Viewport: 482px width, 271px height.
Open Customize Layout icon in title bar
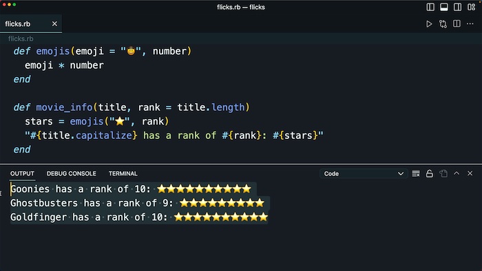point(471,7)
